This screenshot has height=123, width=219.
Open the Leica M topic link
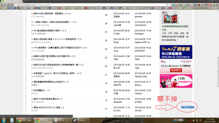coord(57,73)
